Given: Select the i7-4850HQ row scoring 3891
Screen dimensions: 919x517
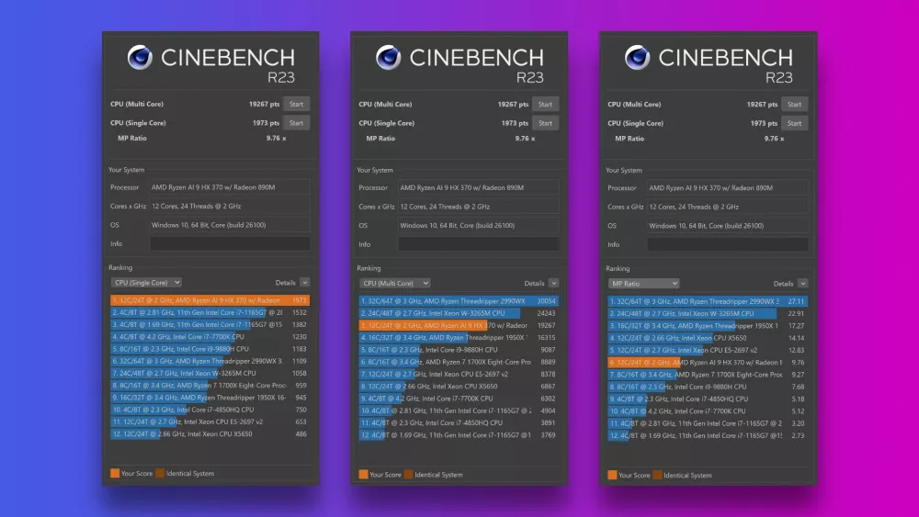Looking at the screenshot, I should (459, 422).
